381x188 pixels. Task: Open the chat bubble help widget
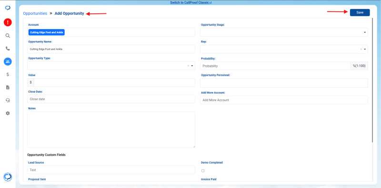8,177
